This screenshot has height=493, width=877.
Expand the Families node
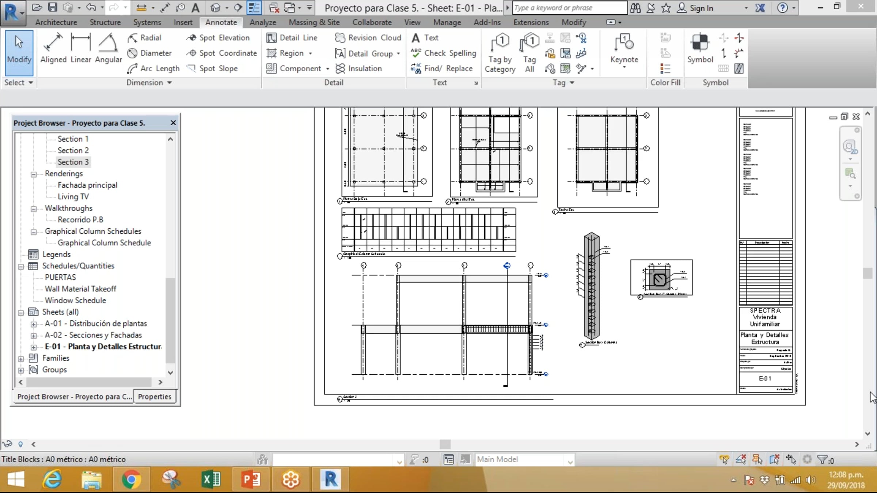pos(21,359)
